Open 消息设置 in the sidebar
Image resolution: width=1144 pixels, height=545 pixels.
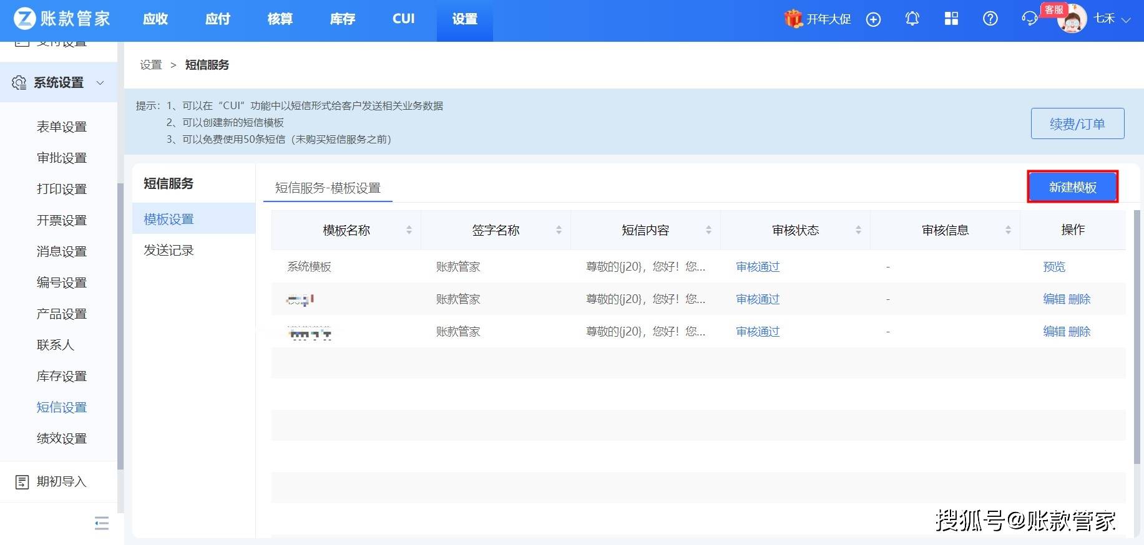click(62, 251)
